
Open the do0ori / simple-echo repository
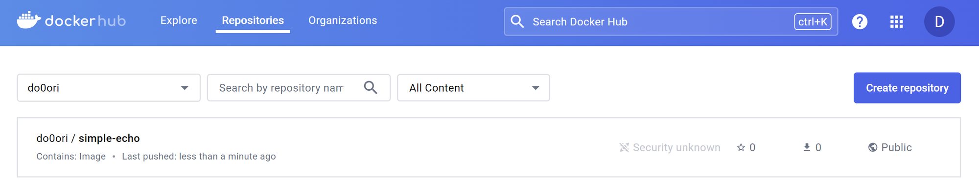88,139
